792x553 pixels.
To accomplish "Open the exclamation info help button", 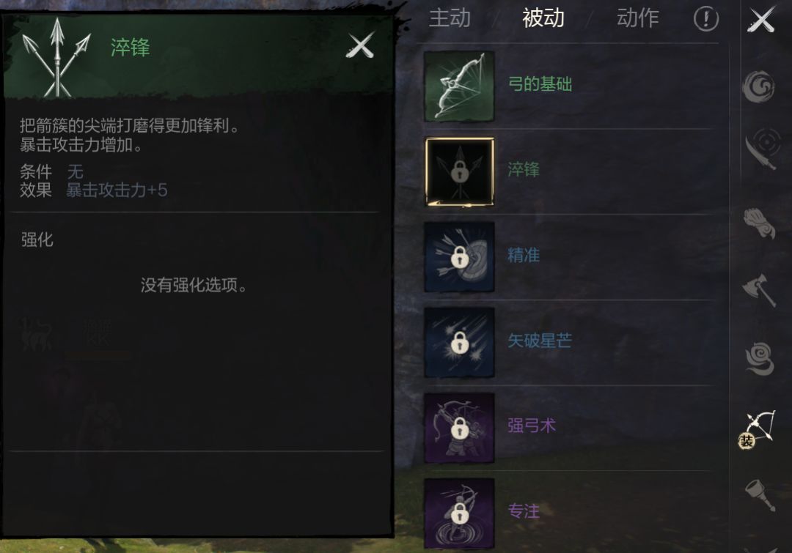I will point(705,19).
